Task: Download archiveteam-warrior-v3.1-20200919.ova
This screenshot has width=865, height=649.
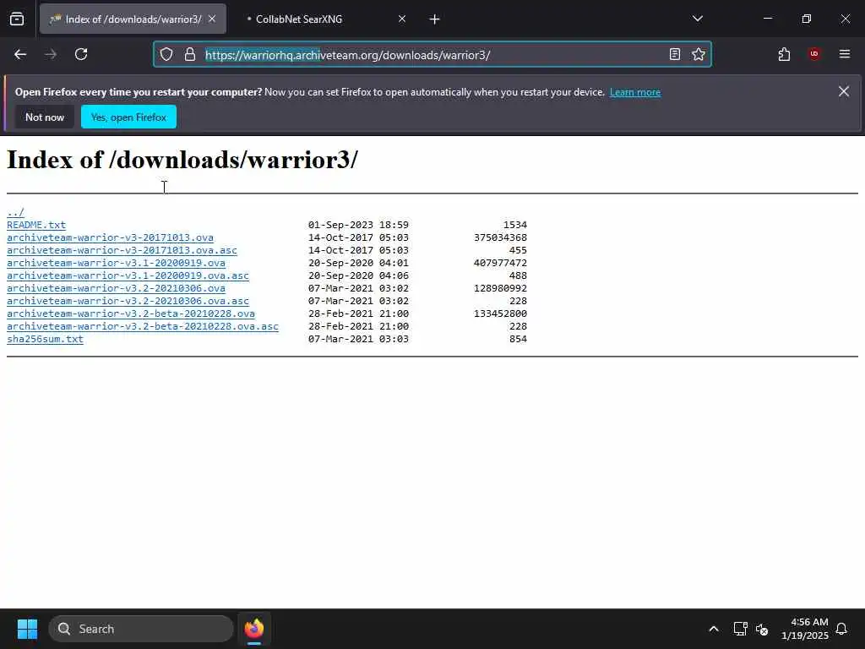Action: point(116,264)
